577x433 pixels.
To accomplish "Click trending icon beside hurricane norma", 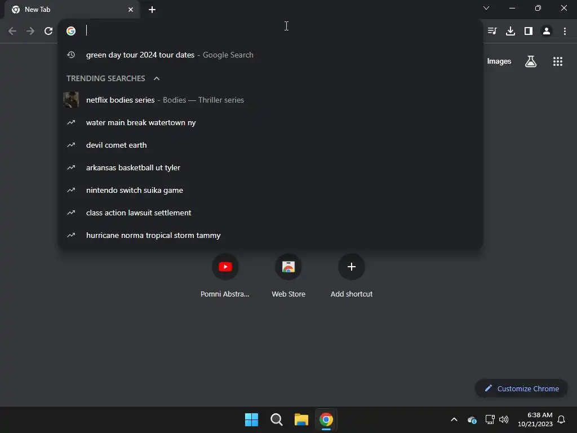I will coord(71,235).
